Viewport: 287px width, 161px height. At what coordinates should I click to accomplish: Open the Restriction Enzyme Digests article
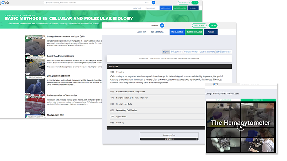tap(60, 56)
